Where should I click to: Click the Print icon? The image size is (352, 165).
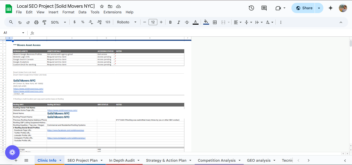(x=36, y=22)
